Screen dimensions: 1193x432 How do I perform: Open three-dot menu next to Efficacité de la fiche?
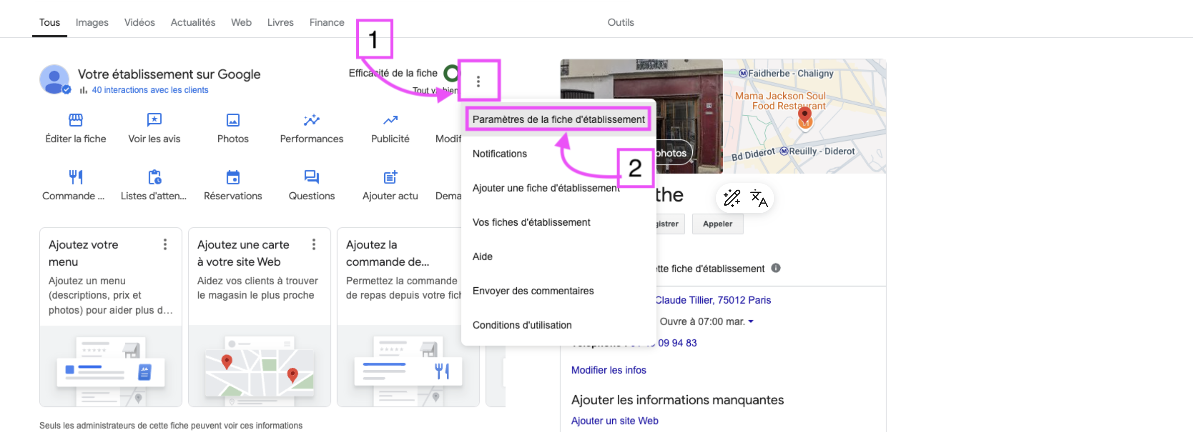point(478,82)
